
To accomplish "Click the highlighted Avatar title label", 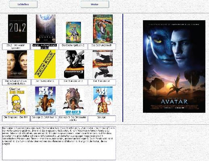I will click(x=45, y=47).
